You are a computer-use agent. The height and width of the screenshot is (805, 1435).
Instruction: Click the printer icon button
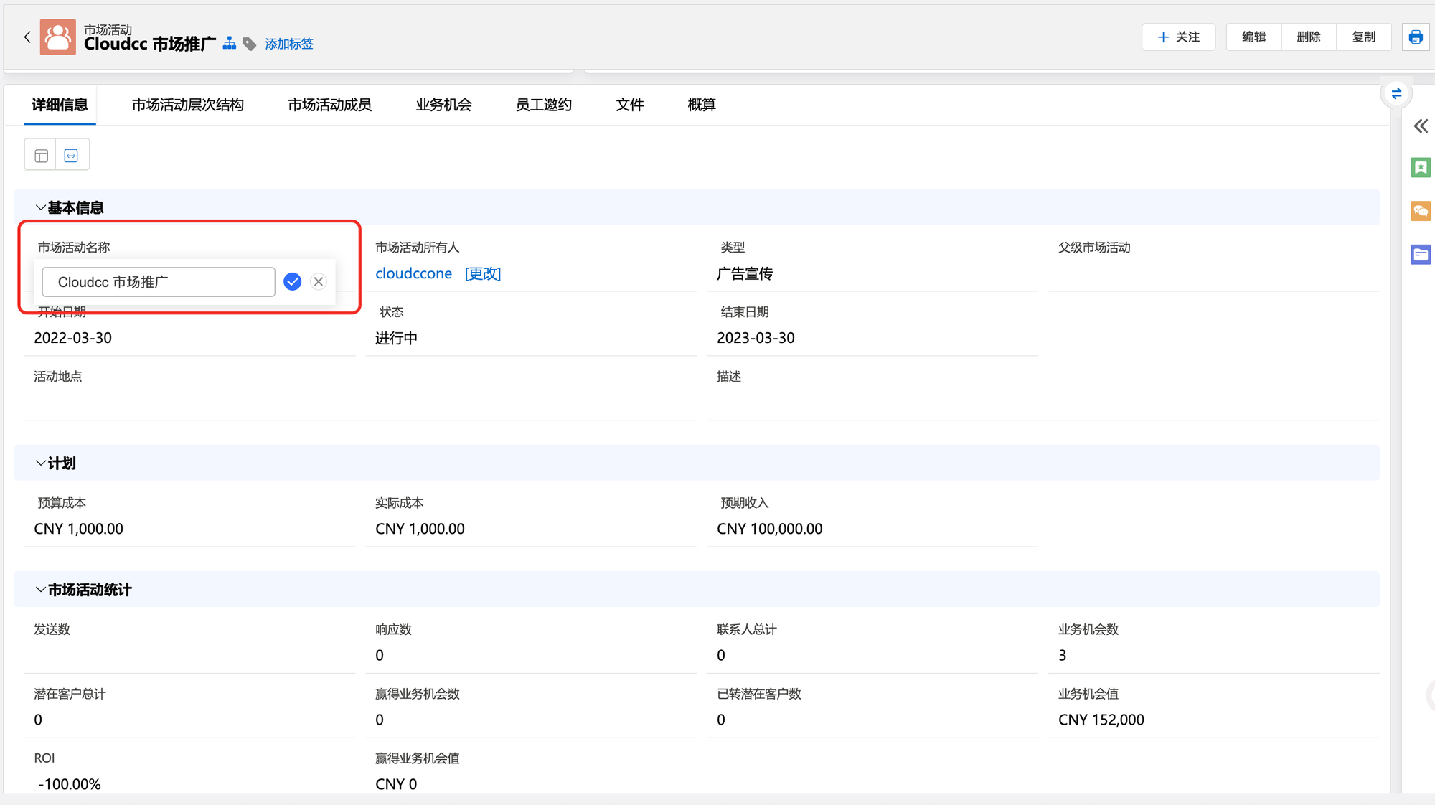[1415, 37]
